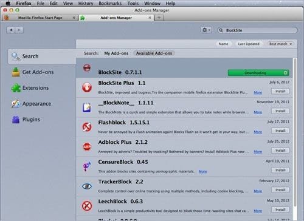Image resolution: width=304 pixels, height=221 pixels.
Task: Click the Flashblock icon
Action: [87, 127]
